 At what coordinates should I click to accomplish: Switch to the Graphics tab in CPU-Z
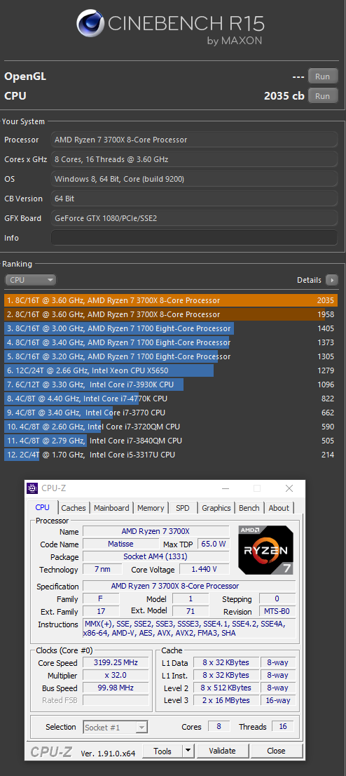216,508
